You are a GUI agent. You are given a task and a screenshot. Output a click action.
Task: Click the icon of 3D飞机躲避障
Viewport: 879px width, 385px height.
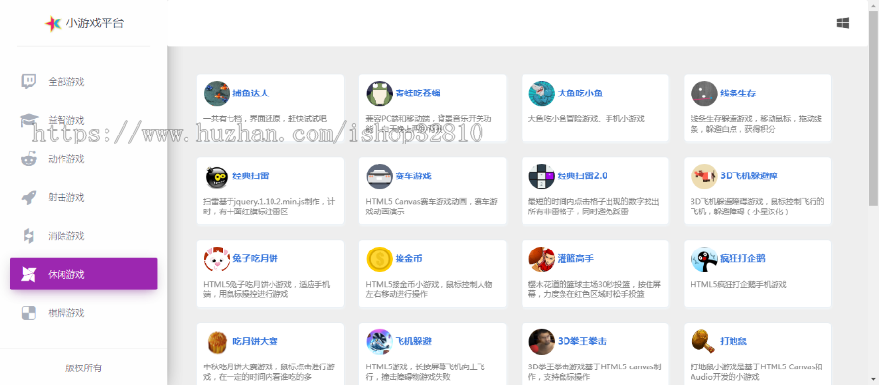click(x=704, y=176)
